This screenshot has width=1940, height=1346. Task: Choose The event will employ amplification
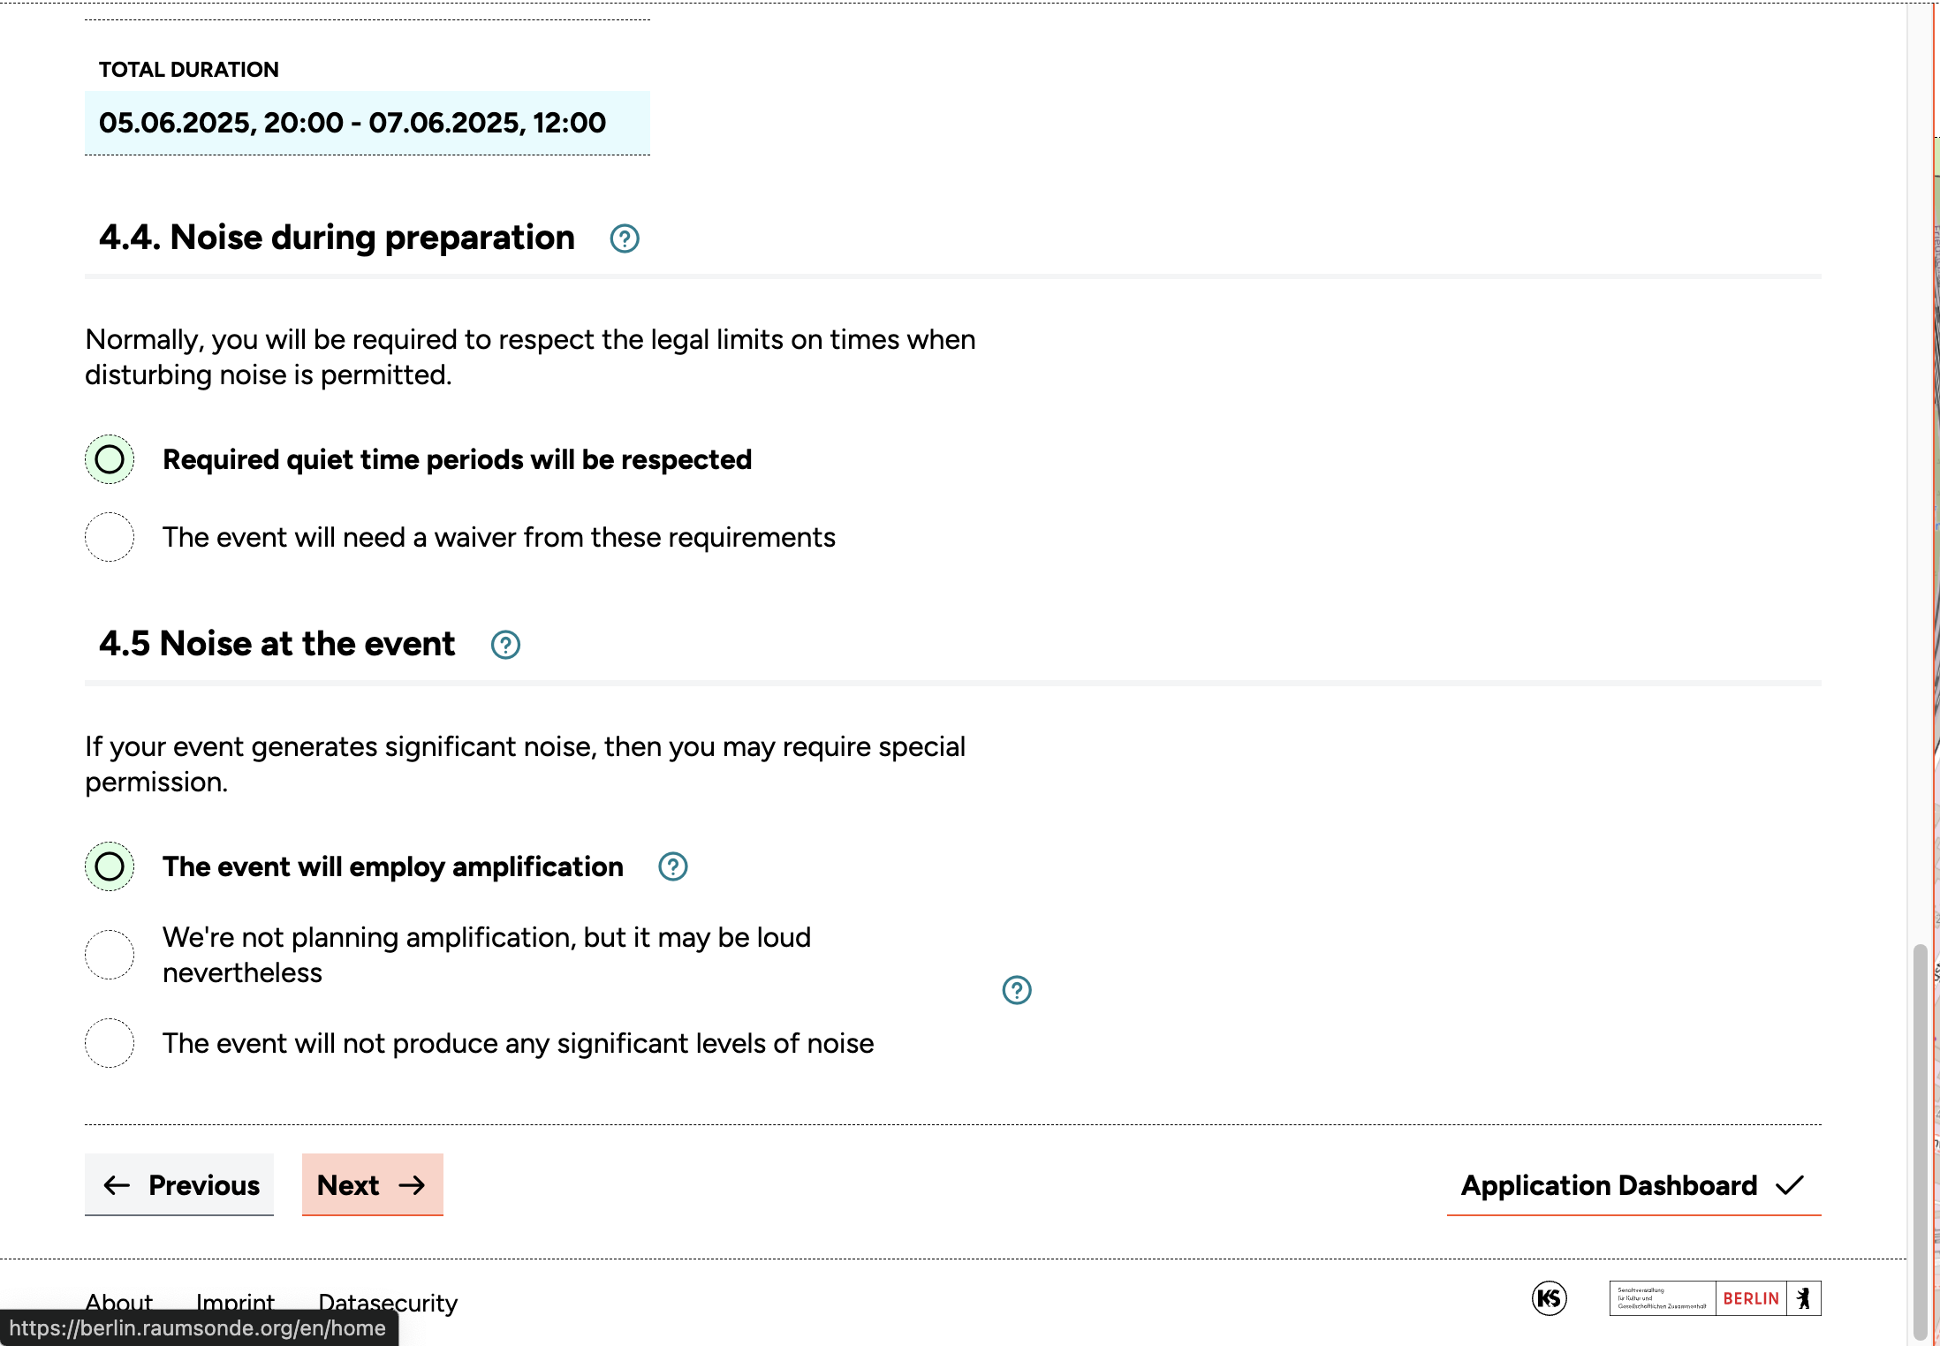click(110, 866)
